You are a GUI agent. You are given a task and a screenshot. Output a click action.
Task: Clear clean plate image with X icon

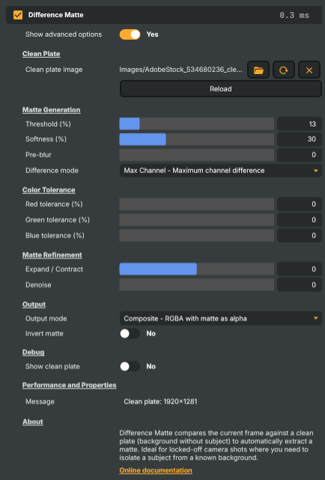point(309,70)
